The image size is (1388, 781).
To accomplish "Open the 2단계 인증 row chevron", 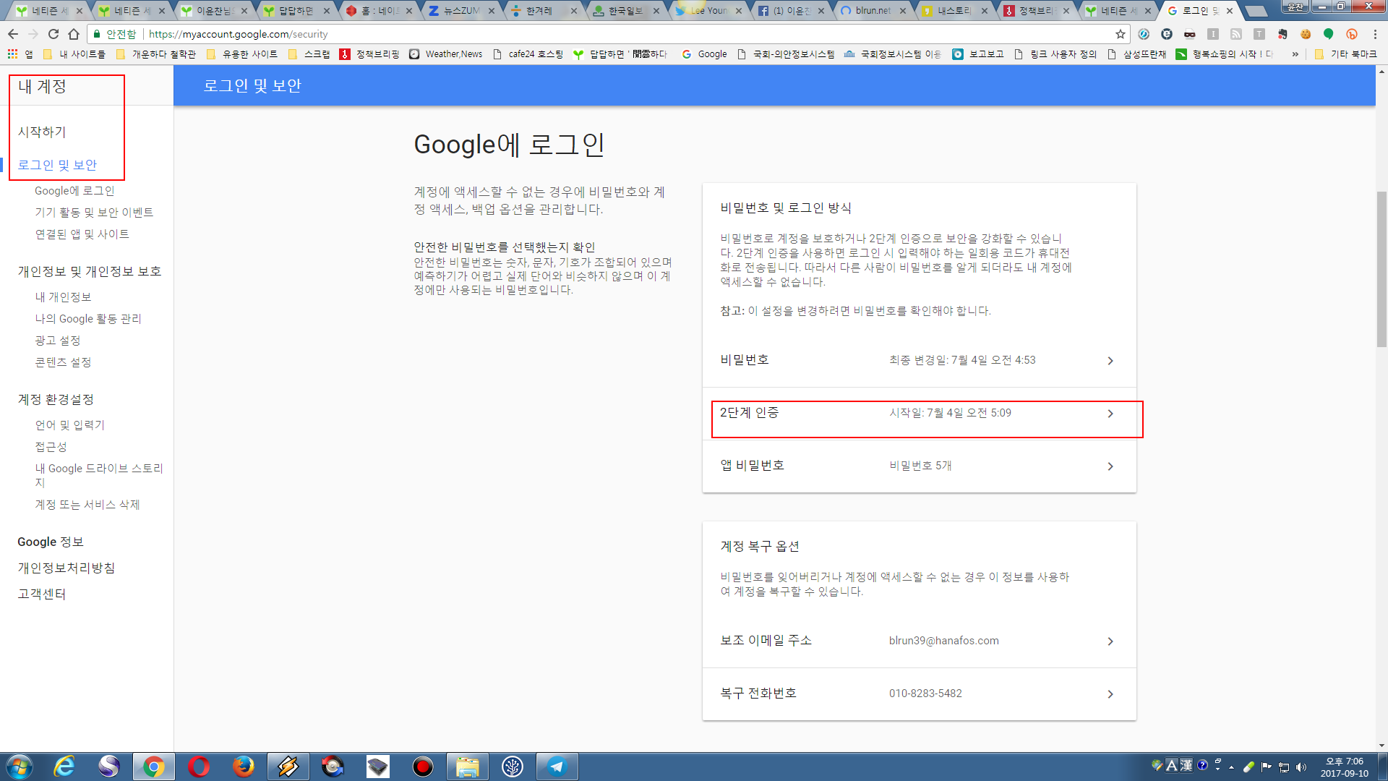I will click(1110, 414).
